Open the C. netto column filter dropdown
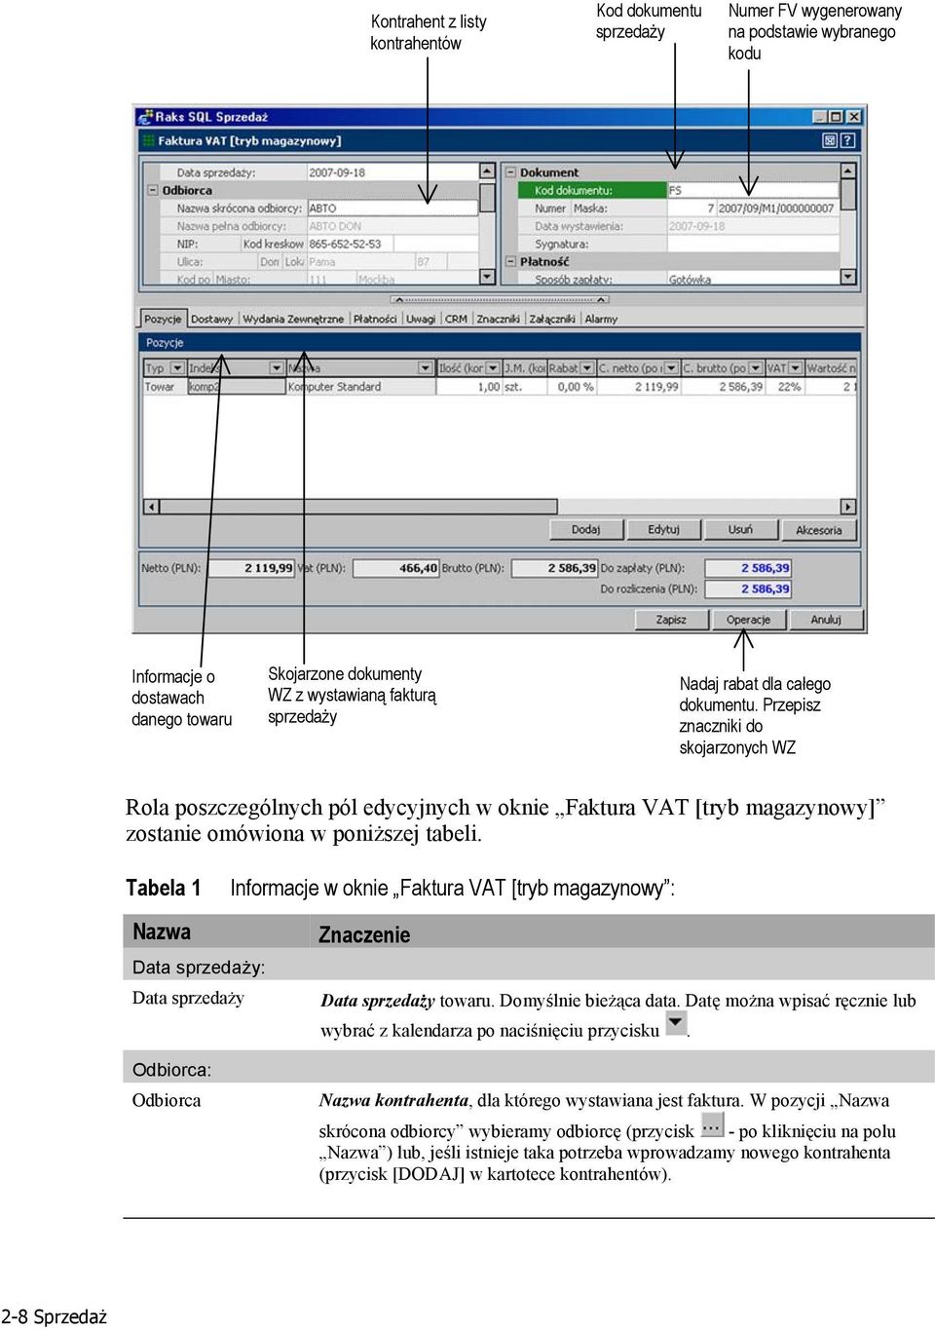The height and width of the screenshot is (1330, 935). [671, 368]
